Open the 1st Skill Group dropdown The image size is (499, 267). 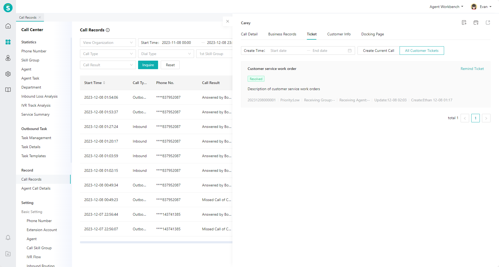(214, 54)
